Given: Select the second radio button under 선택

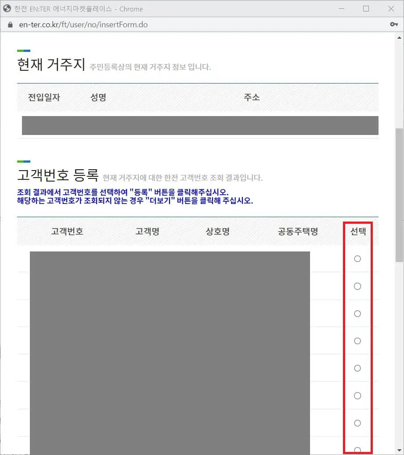Looking at the screenshot, I should pos(358,286).
